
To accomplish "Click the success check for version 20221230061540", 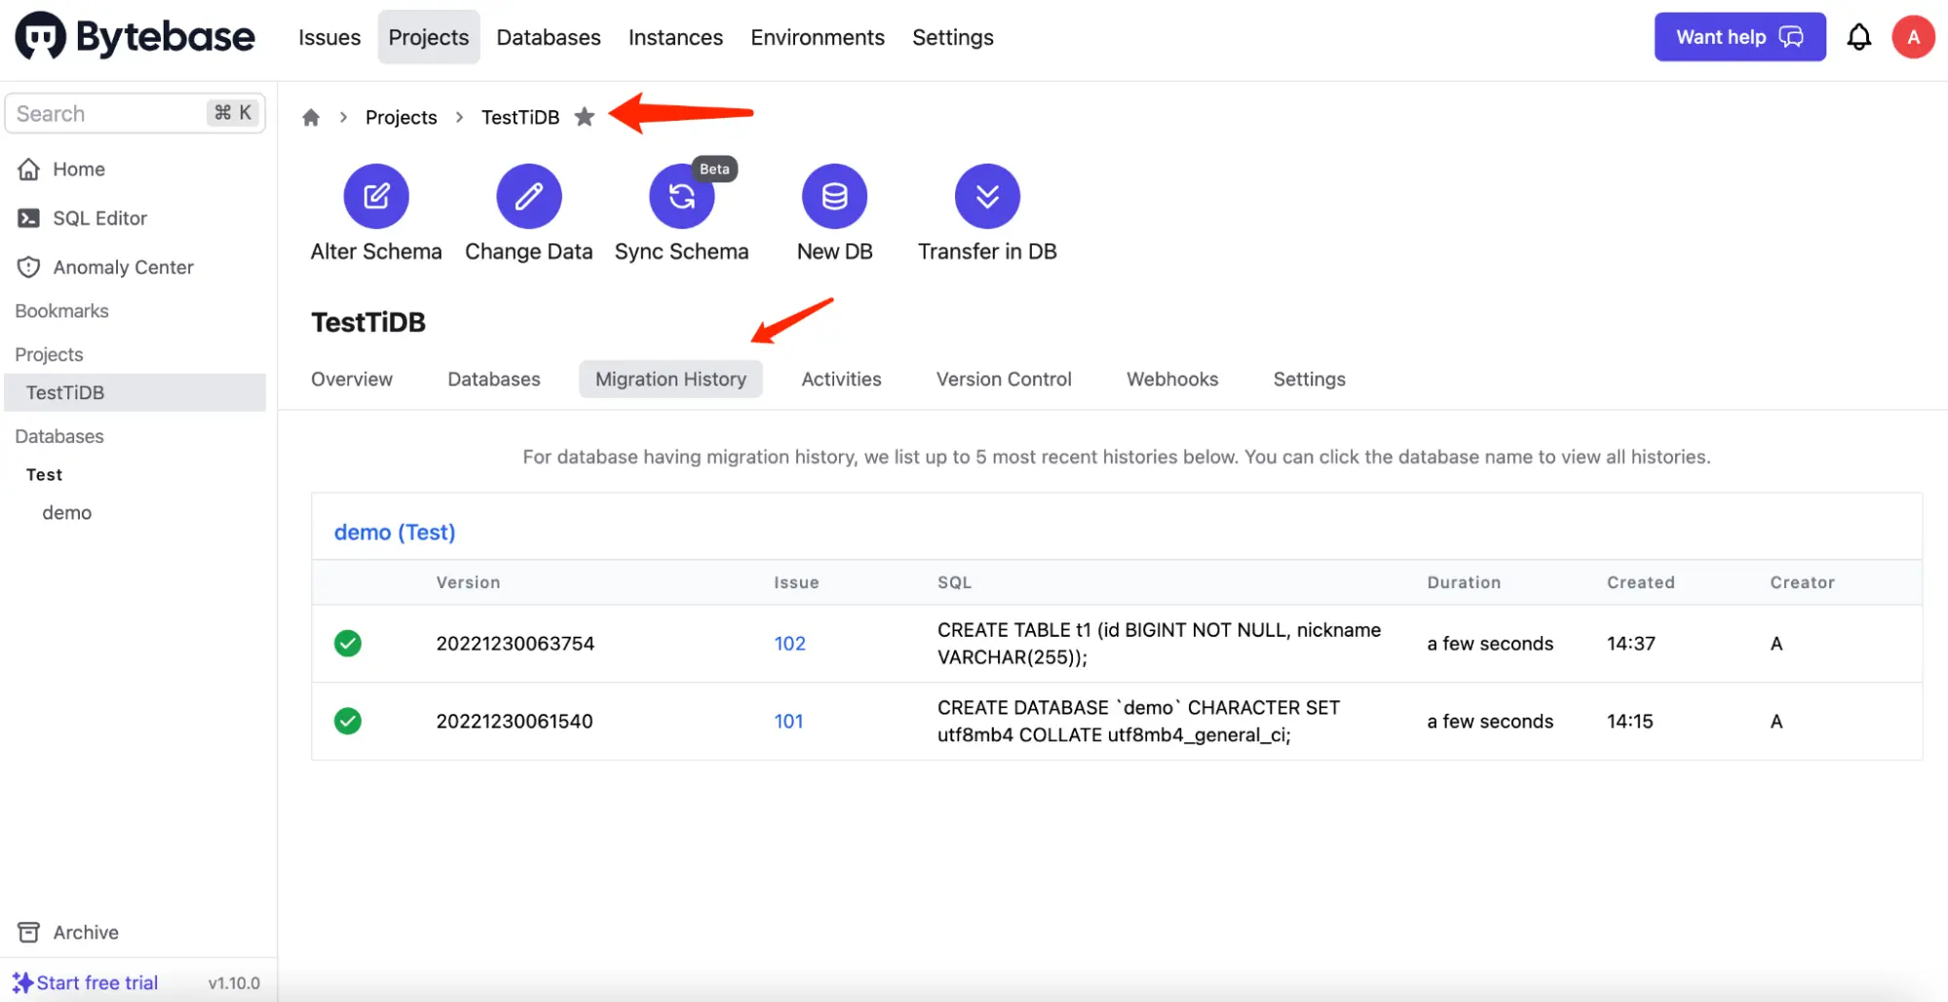I will pyautogui.click(x=348, y=721).
